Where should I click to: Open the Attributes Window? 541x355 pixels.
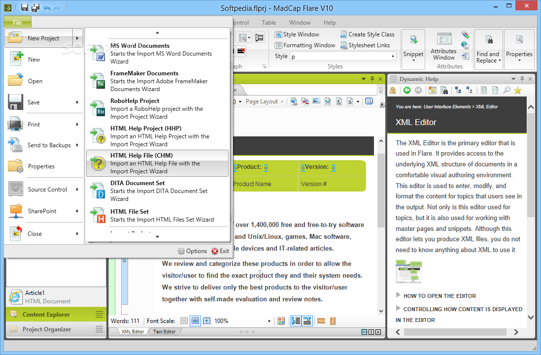coord(444,46)
